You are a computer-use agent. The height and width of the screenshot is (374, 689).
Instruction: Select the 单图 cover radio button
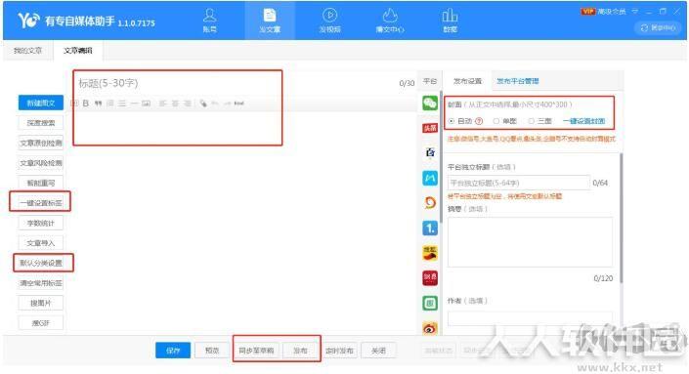pos(496,121)
